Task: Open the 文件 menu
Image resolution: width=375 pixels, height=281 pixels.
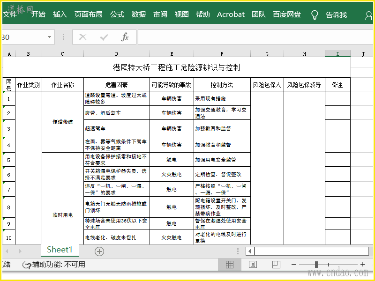Action: click(x=10, y=15)
